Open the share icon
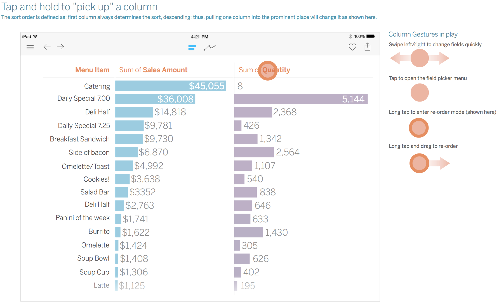Image resolution: width=499 pixels, height=303 pixels. (368, 47)
